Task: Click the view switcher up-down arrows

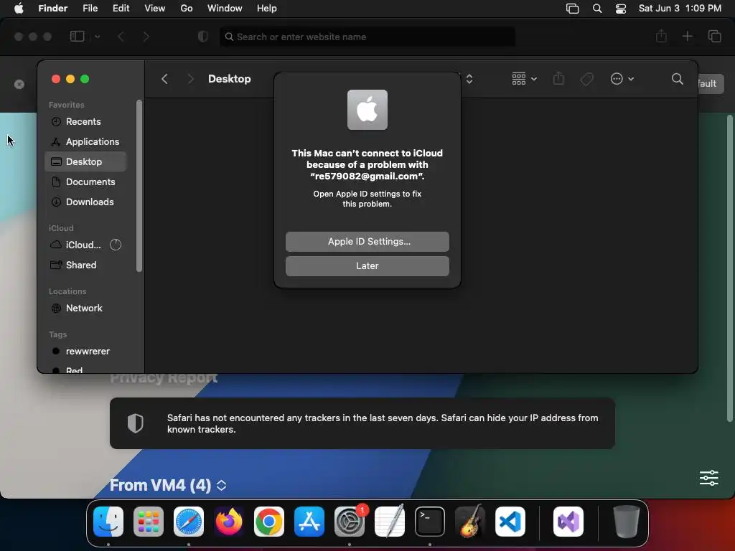Action: click(469, 79)
